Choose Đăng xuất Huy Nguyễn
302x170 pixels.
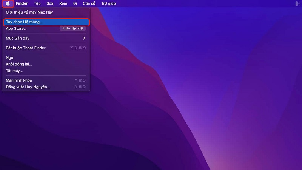[28, 87]
